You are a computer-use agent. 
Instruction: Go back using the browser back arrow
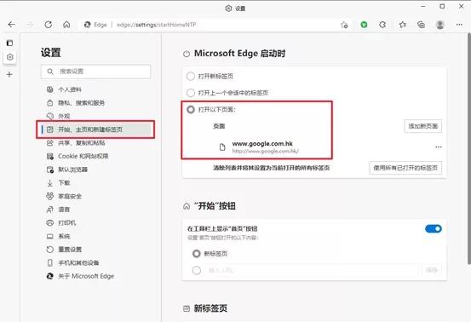point(11,25)
